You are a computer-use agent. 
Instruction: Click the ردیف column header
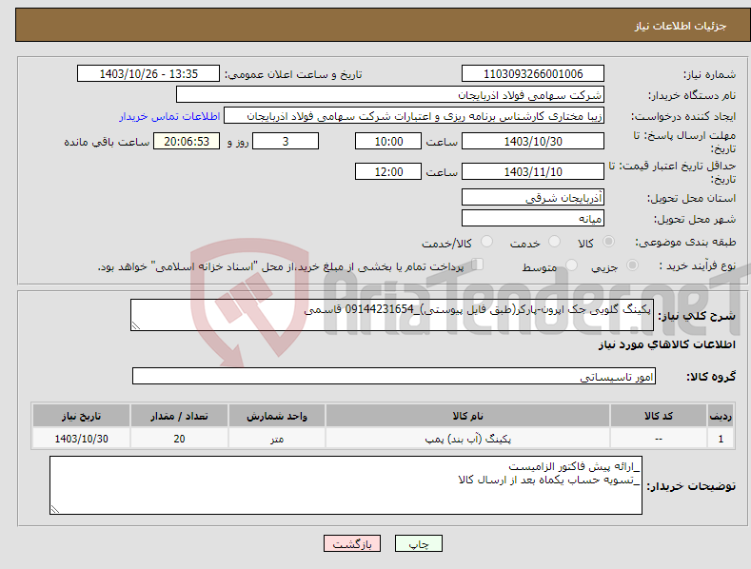point(721,416)
